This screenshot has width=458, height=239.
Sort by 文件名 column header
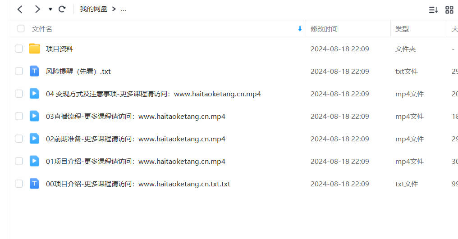pos(42,29)
